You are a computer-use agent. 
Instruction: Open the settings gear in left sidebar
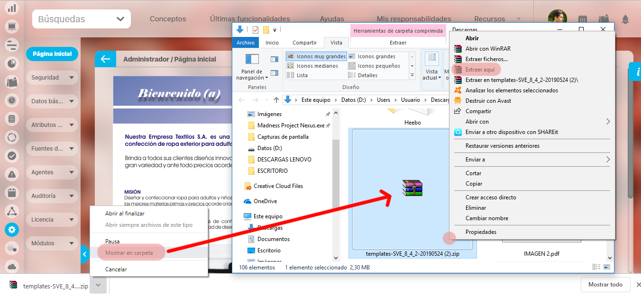pos(12,230)
